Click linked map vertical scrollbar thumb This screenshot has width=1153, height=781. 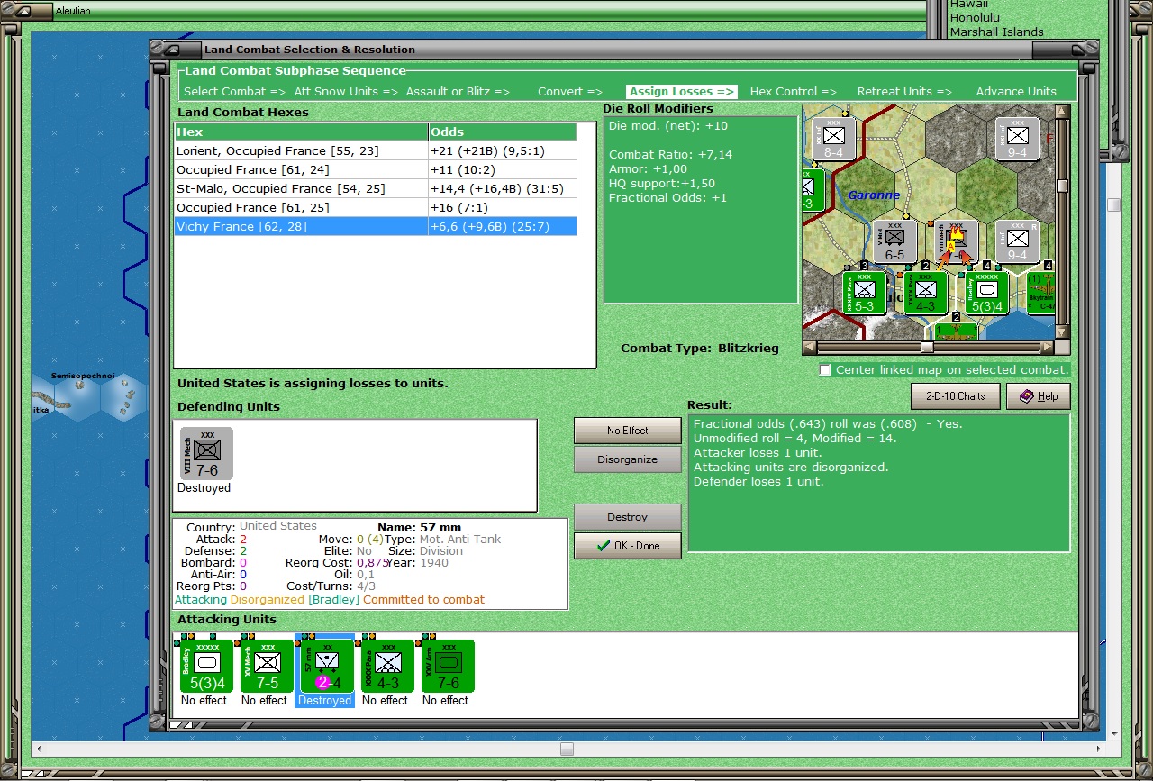click(1062, 186)
